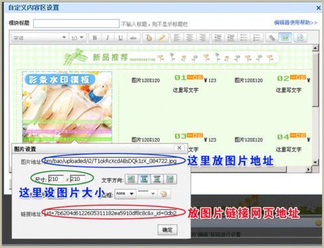Click the vertical scrollbar thumb

[316, 79]
